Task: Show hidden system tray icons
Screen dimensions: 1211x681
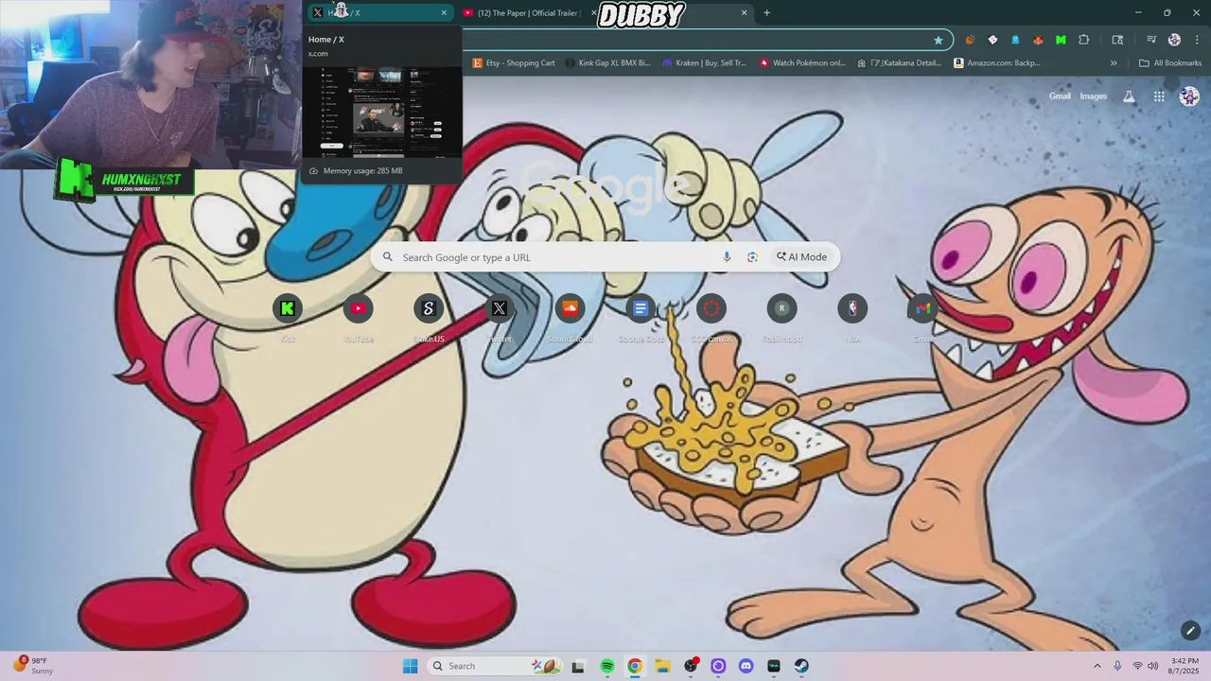Action: click(x=1097, y=666)
